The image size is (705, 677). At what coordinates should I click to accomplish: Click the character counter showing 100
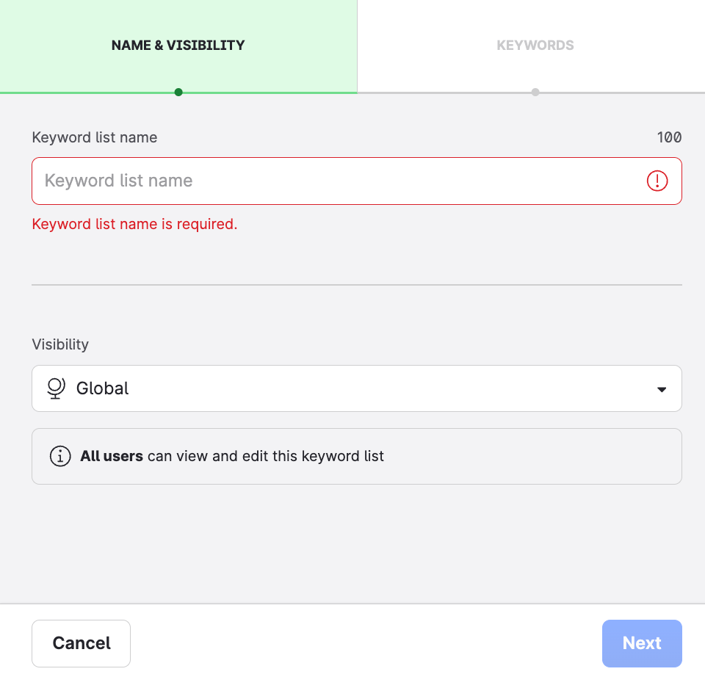(670, 137)
